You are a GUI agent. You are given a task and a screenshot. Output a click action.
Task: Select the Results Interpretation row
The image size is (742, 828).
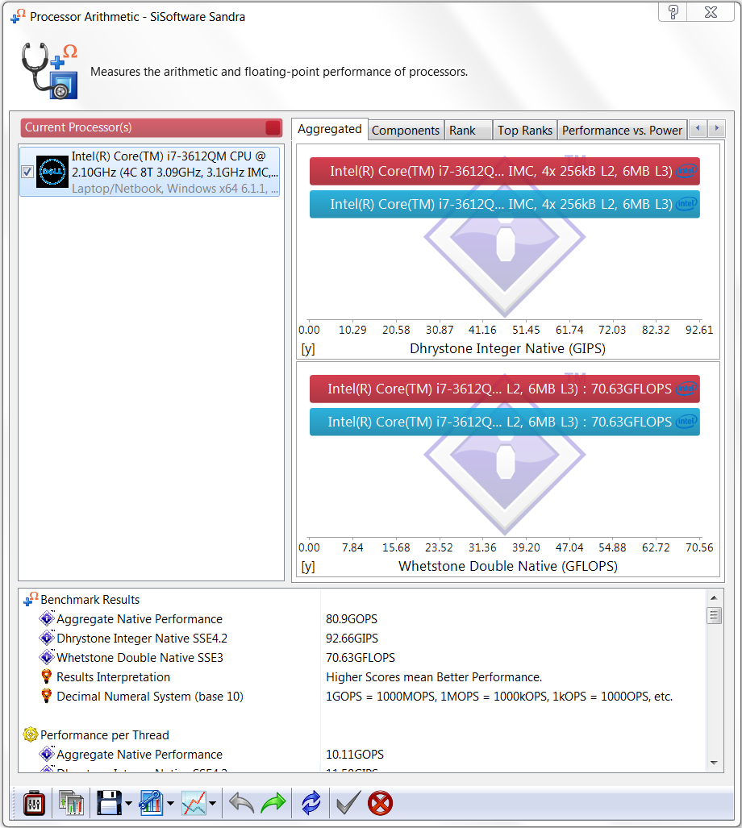[x=114, y=677]
